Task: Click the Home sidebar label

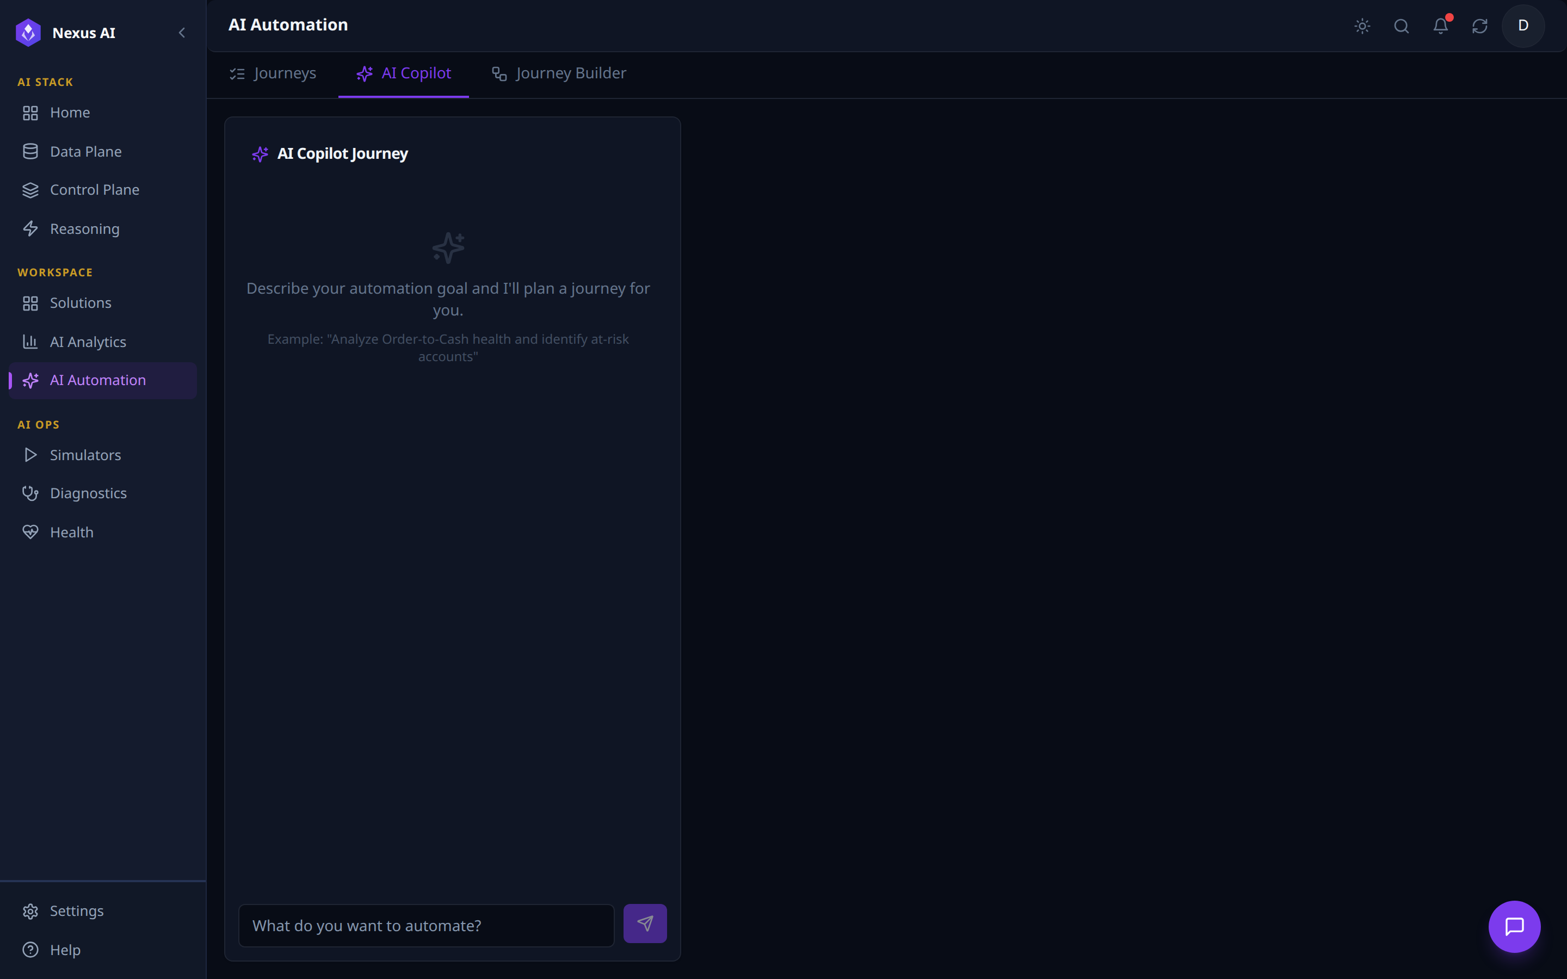Action: click(70, 113)
